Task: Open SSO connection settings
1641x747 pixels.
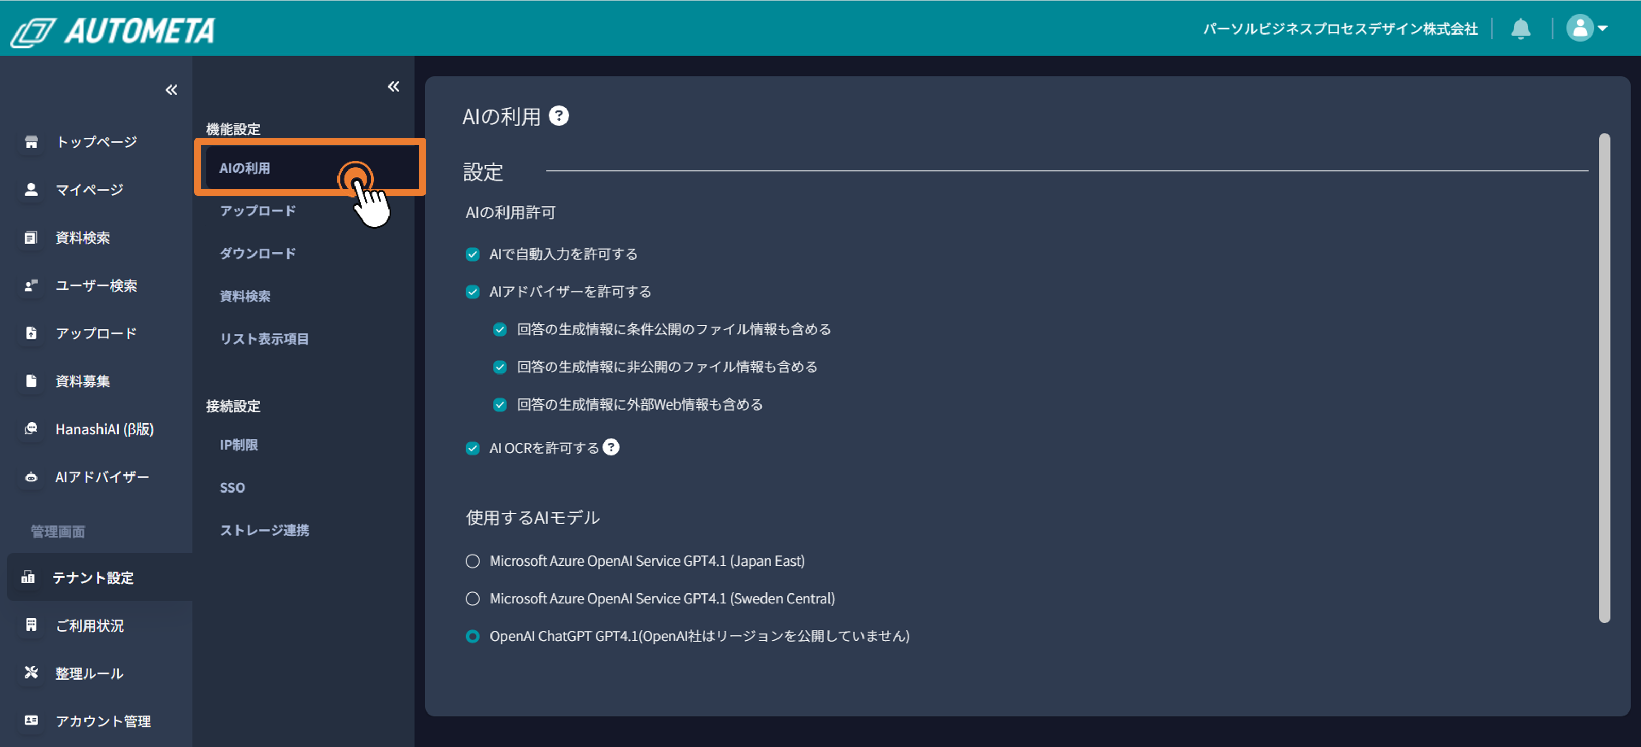Action: tap(232, 488)
